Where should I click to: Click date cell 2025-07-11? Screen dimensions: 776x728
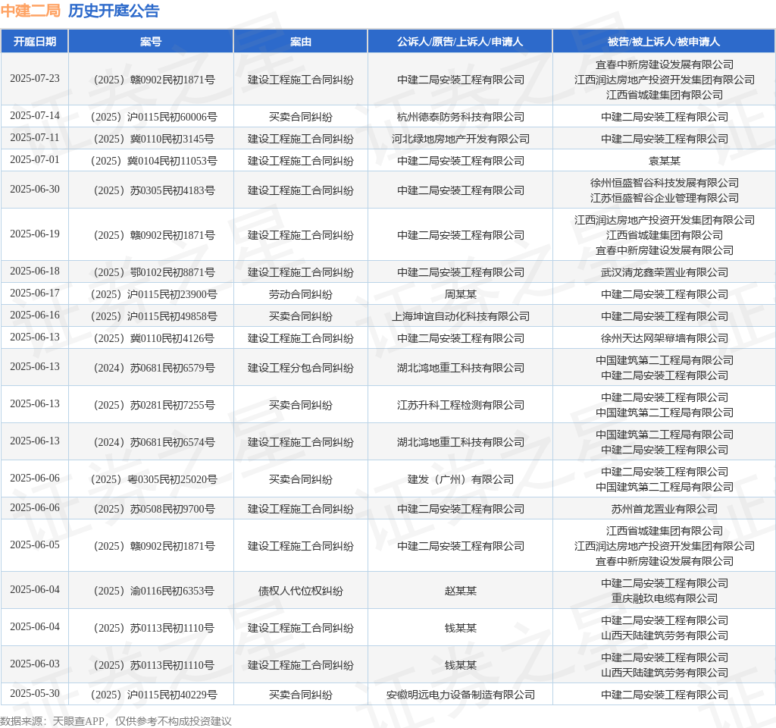pos(35,138)
